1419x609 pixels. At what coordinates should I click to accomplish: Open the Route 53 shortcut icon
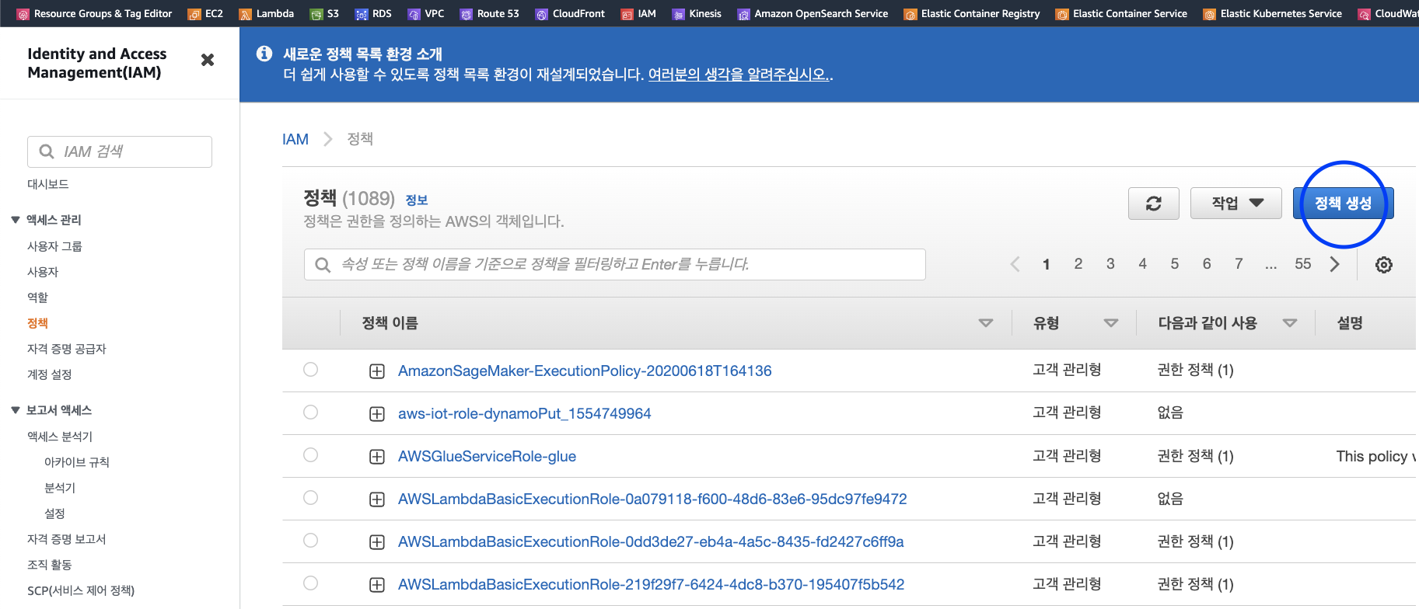[467, 14]
